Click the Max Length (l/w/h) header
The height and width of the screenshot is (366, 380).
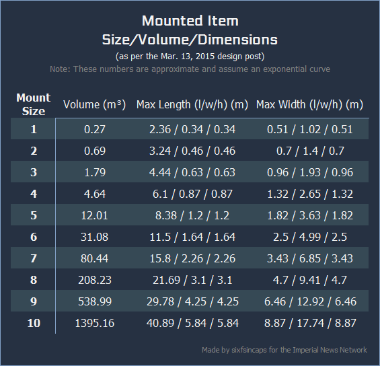click(192, 105)
